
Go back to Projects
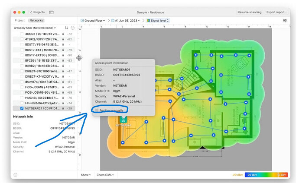click(37, 12)
